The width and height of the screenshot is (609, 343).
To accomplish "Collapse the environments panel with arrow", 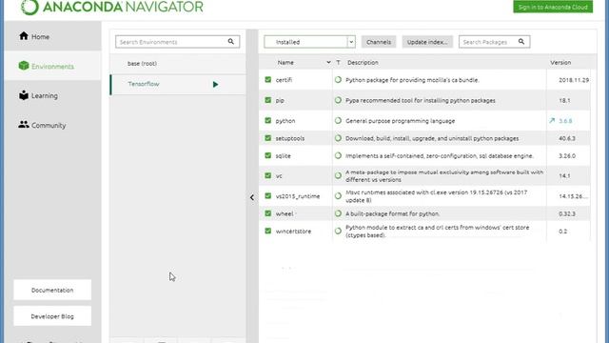I will point(252,197).
